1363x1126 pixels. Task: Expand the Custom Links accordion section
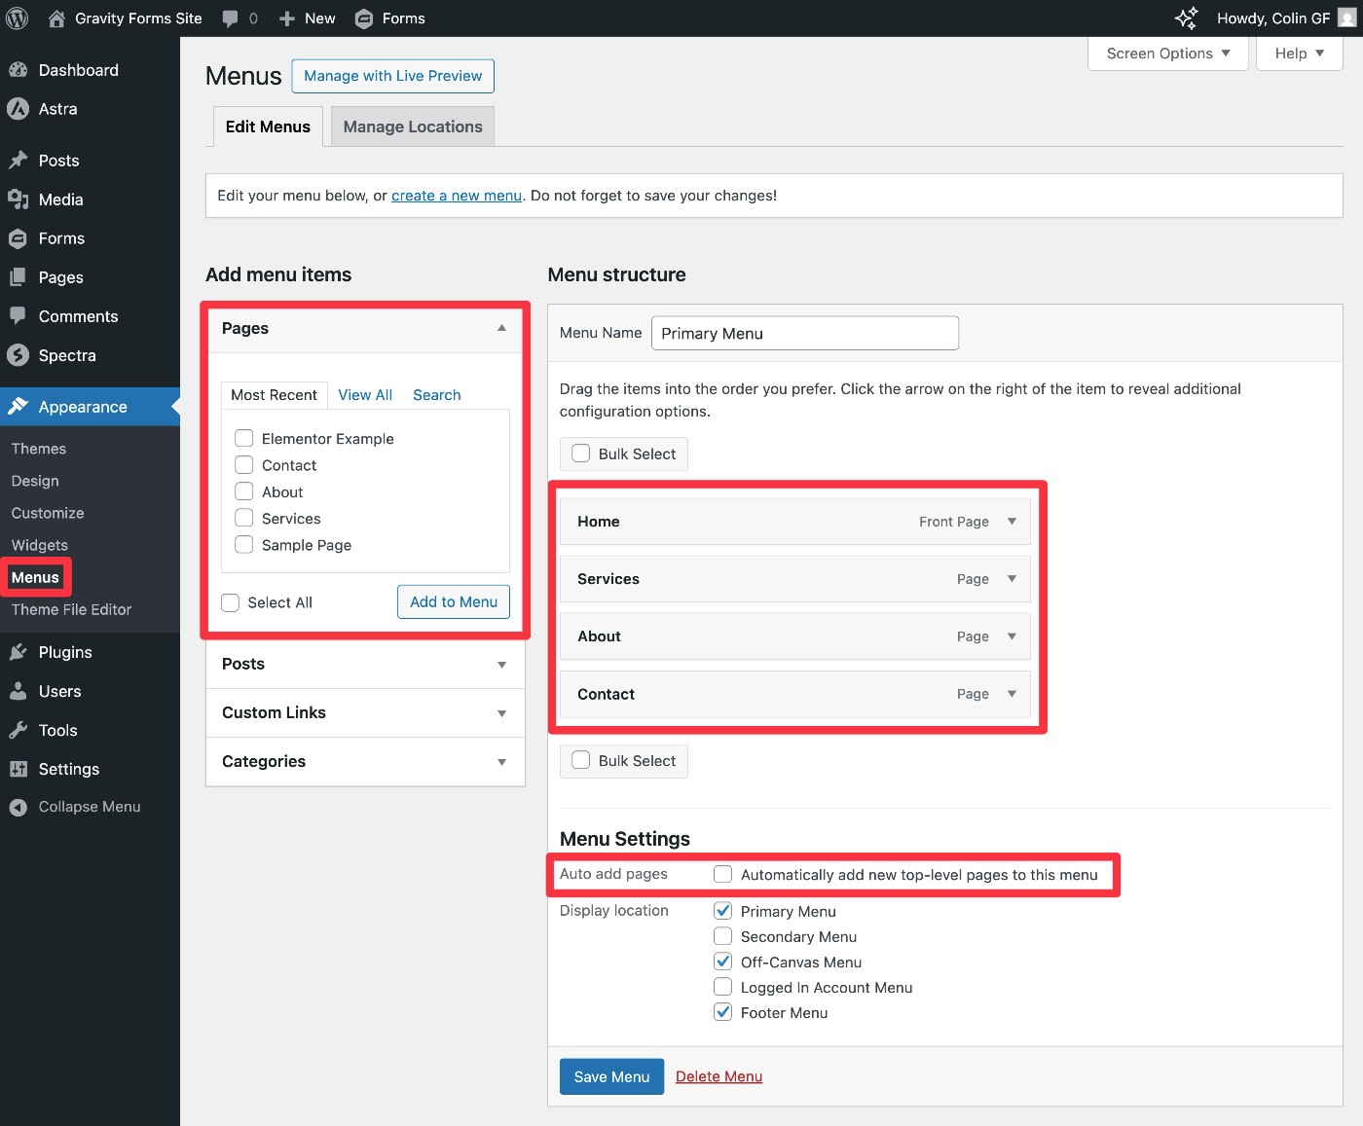pyautogui.click(x=501, y=713)
